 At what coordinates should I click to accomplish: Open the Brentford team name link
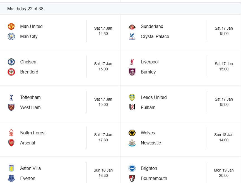pyautogui.click(x=29, y=72)
